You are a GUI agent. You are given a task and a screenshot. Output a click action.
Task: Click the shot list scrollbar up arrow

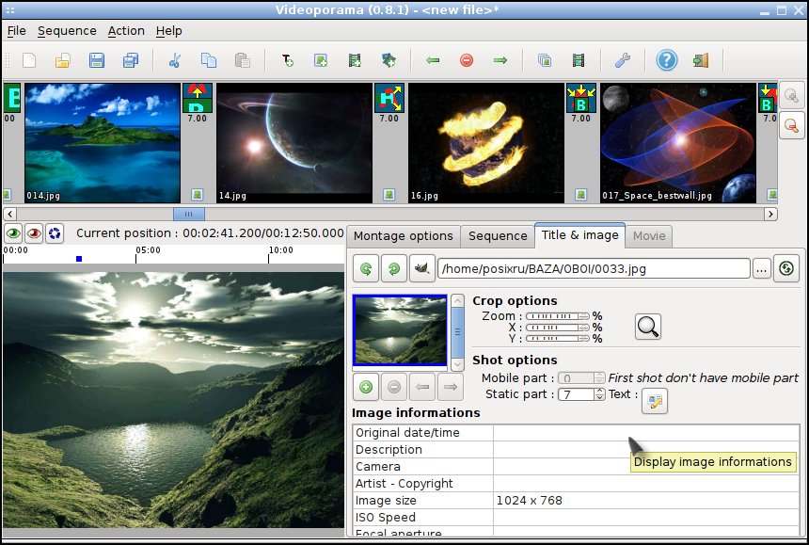point(457,301)
